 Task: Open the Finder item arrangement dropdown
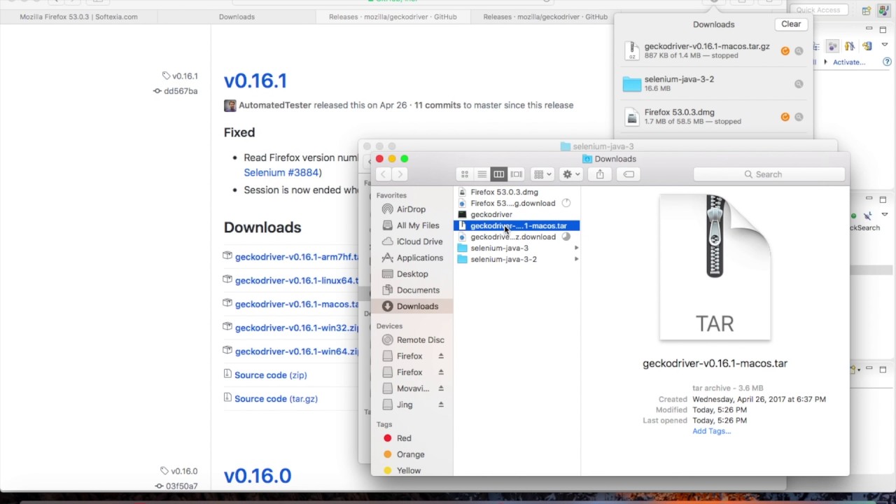pyautogui.click(x=542, y=174)
